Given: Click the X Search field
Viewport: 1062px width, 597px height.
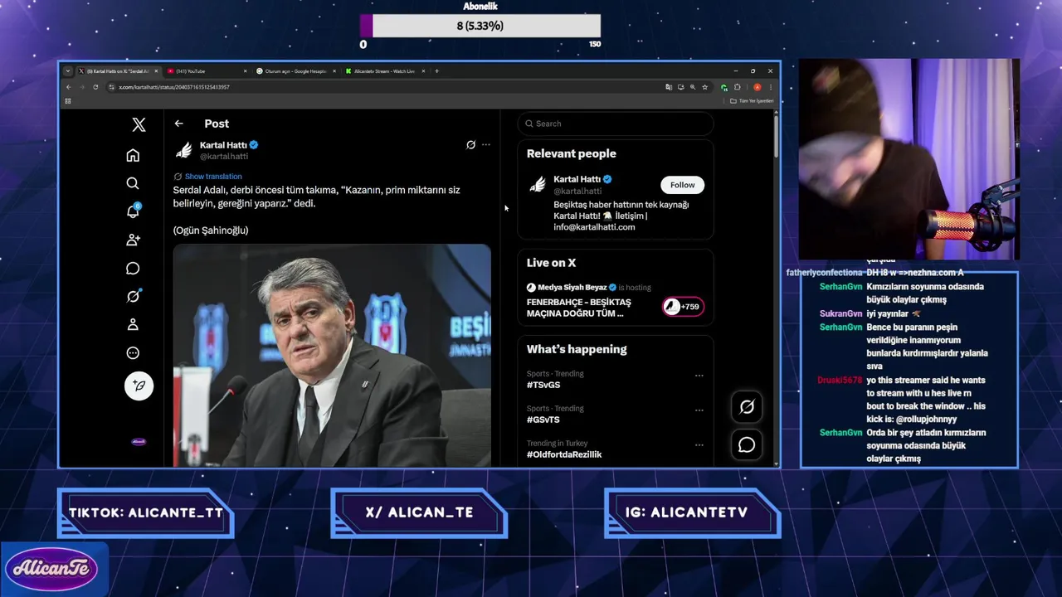Looking at the screenshot, I should click(x=615, y=124).
